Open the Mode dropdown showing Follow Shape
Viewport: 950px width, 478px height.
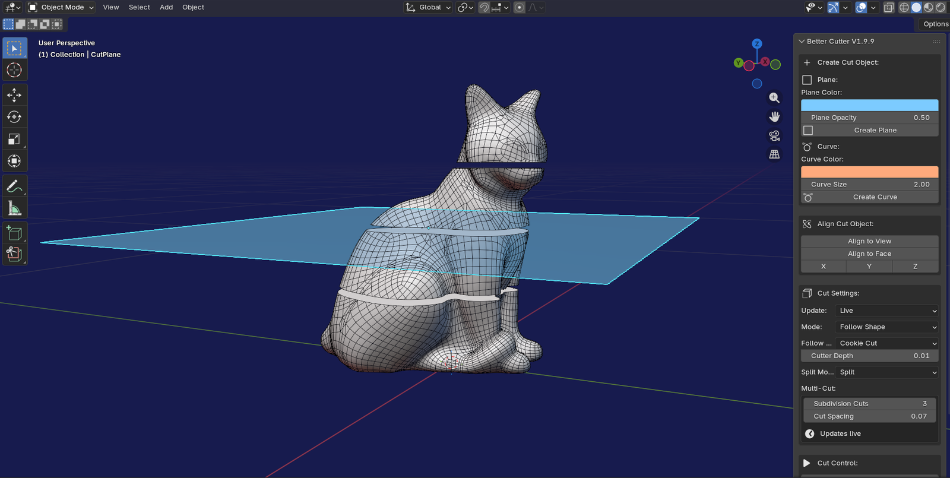886,327
